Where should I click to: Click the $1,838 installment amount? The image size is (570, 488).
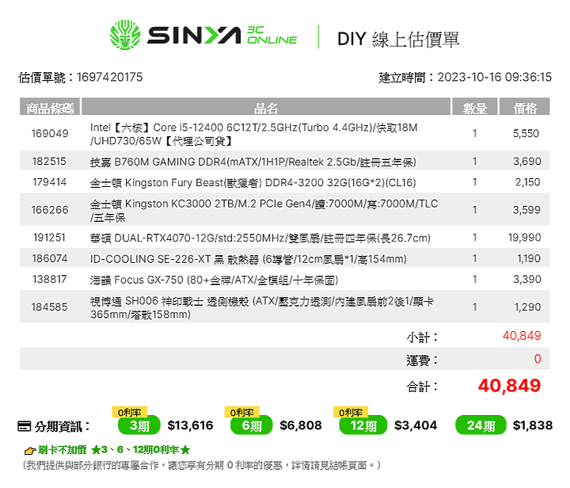pos(533,425)
